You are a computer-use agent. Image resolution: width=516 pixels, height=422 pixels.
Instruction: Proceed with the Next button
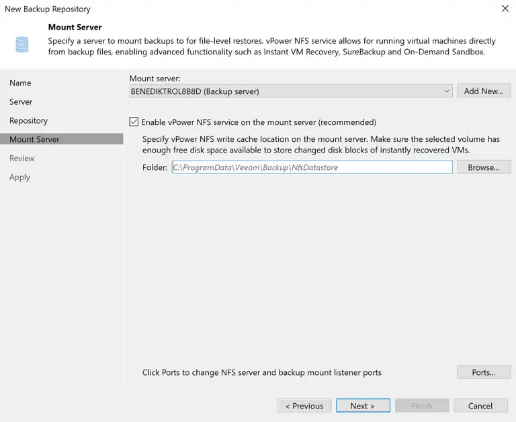363,406
